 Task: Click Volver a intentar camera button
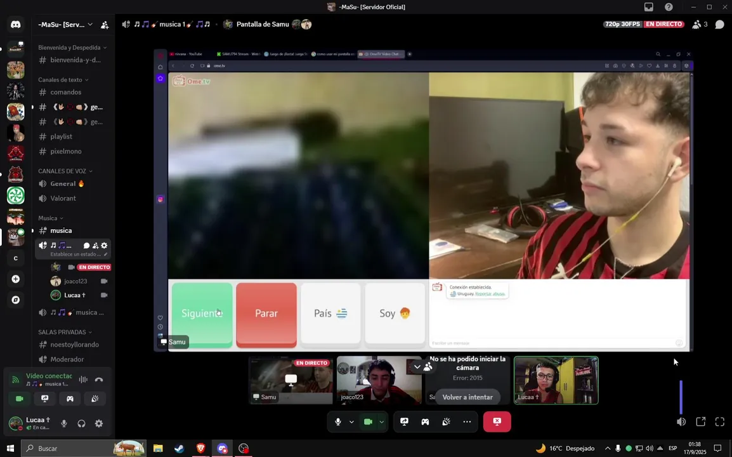click(467, 397)
